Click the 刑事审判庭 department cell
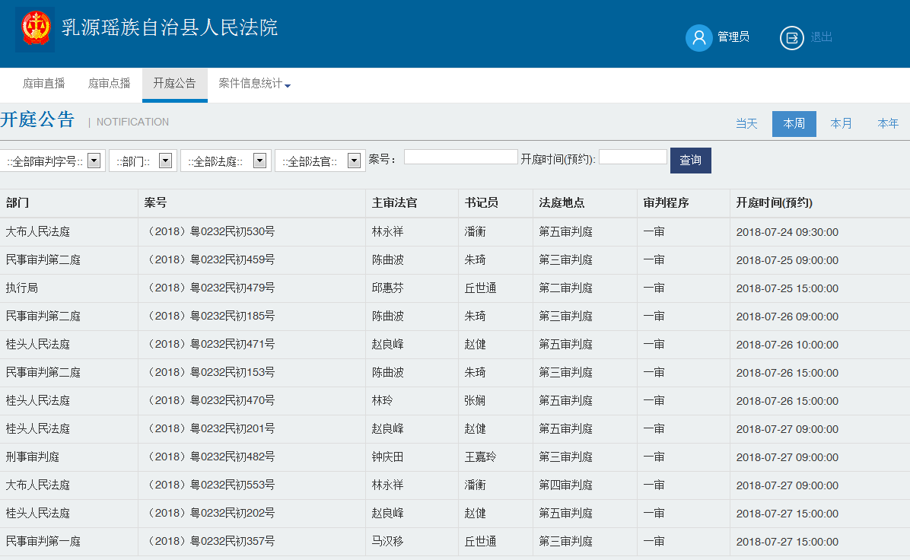This screenshot has height=560, width=910. click(33, 457)
